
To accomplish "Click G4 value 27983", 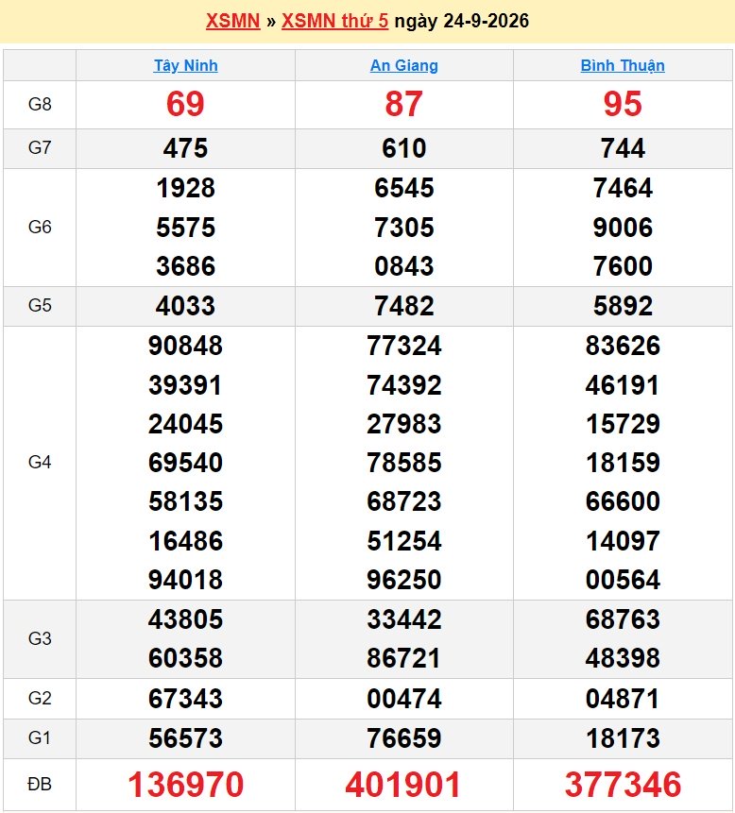I will tap(404, 424).
